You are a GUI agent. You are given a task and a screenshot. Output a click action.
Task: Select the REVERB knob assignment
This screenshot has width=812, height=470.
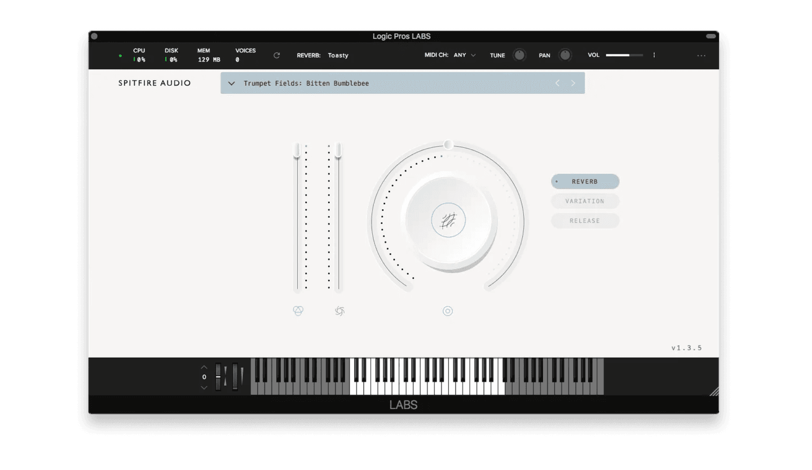point(585,182)
